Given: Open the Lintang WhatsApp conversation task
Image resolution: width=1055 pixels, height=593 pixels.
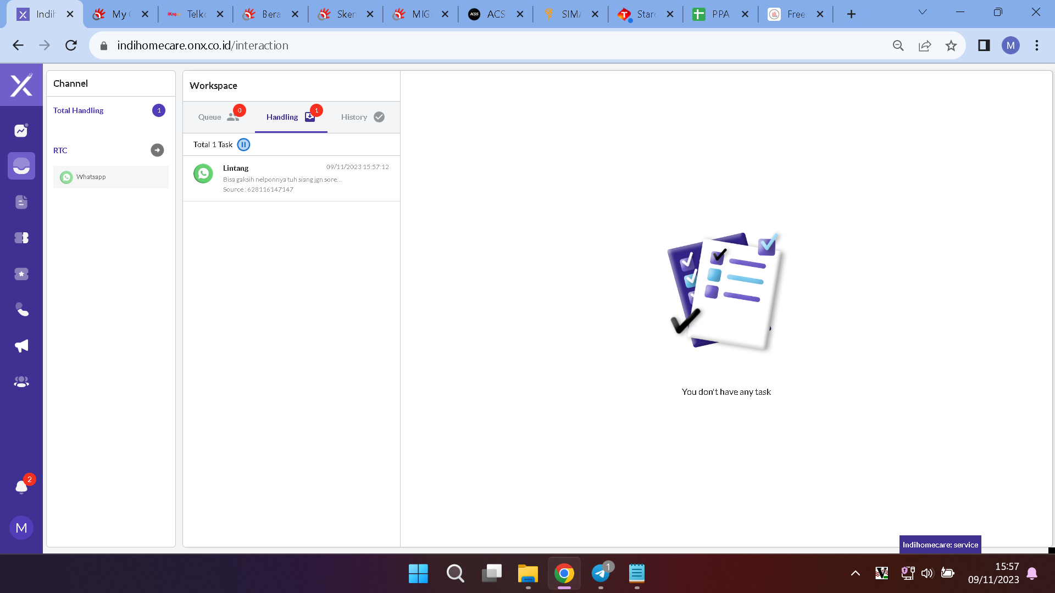Looking at the screenshot, I should click(291, 178).
